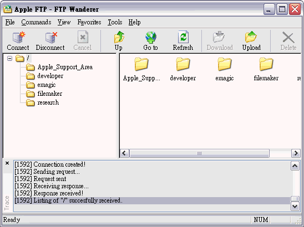Open the Commands menu
Viewport: 304px width, 227px height.
[x=36, y=22]
